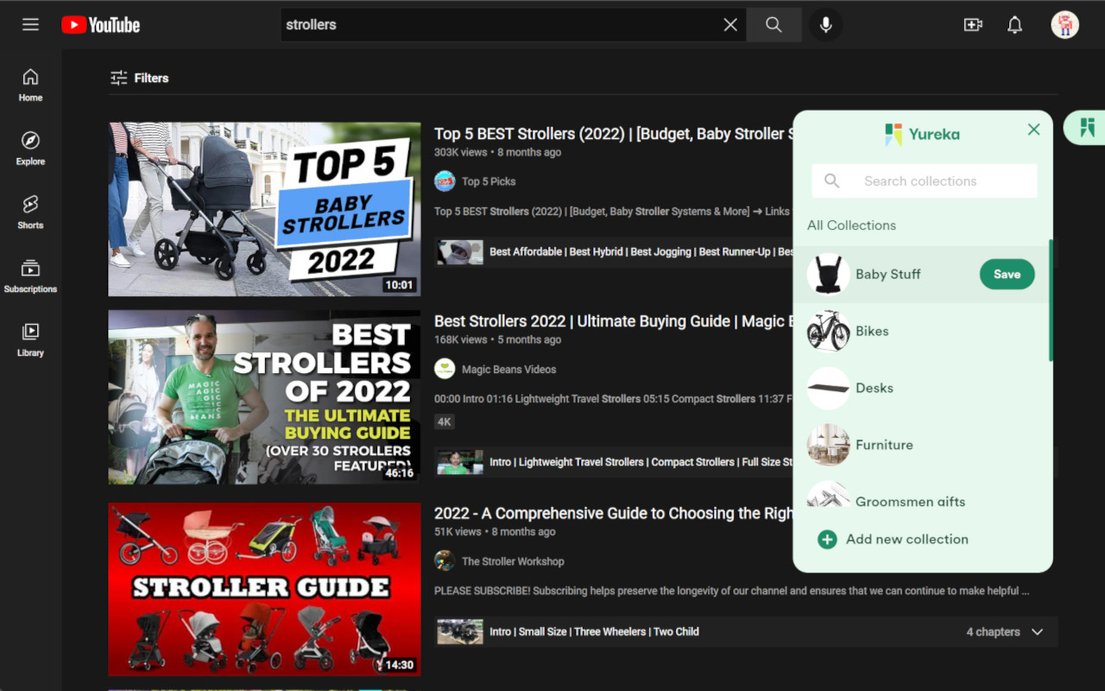This screenshot has width=1105, height=691.
Task: Open Top 5 BEST Strollers video title
Action: 613,134
